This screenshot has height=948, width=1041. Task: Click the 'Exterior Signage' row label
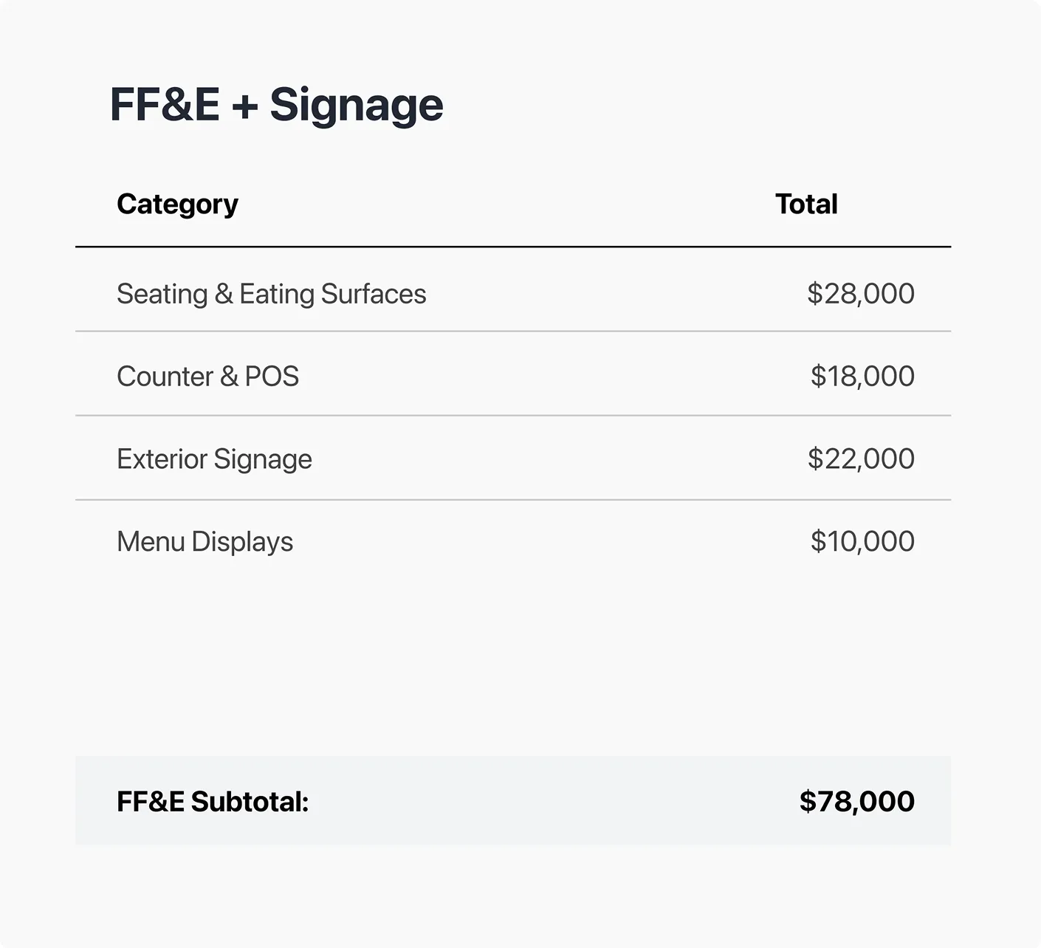pyautogui.click(x=214, y=459)
